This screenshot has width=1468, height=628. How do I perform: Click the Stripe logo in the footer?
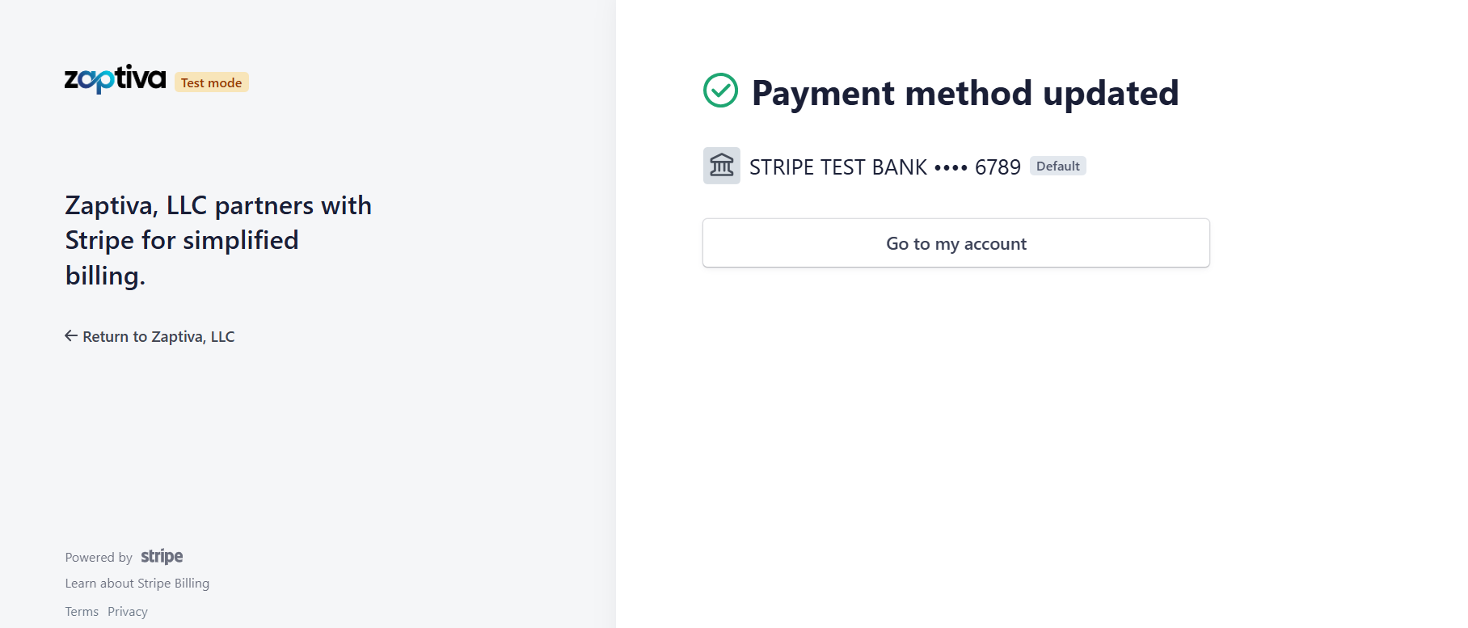(x=162, y=557)
